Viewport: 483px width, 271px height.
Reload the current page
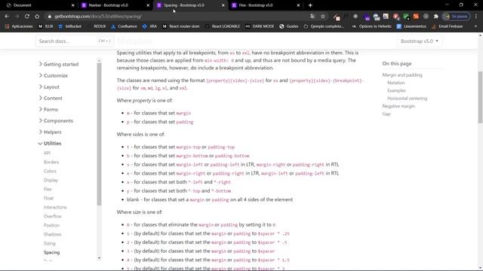(27, 17)
